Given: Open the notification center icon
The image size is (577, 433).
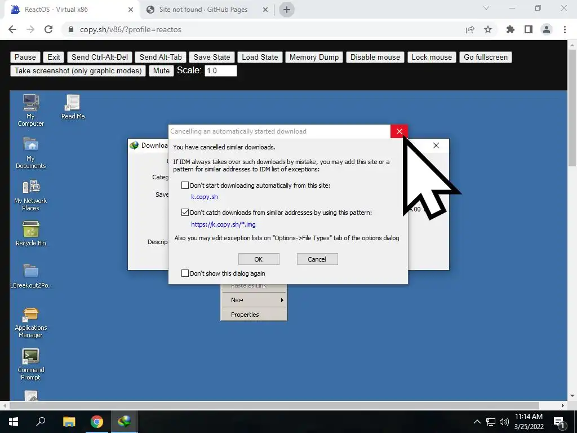Looking at the screenshot, I should click(x=559, y=422).
